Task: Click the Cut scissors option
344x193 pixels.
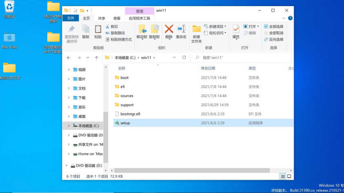Action: [x=112, y=27]
